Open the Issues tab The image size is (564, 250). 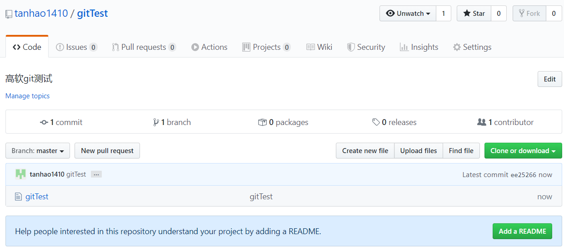point(76,47)
